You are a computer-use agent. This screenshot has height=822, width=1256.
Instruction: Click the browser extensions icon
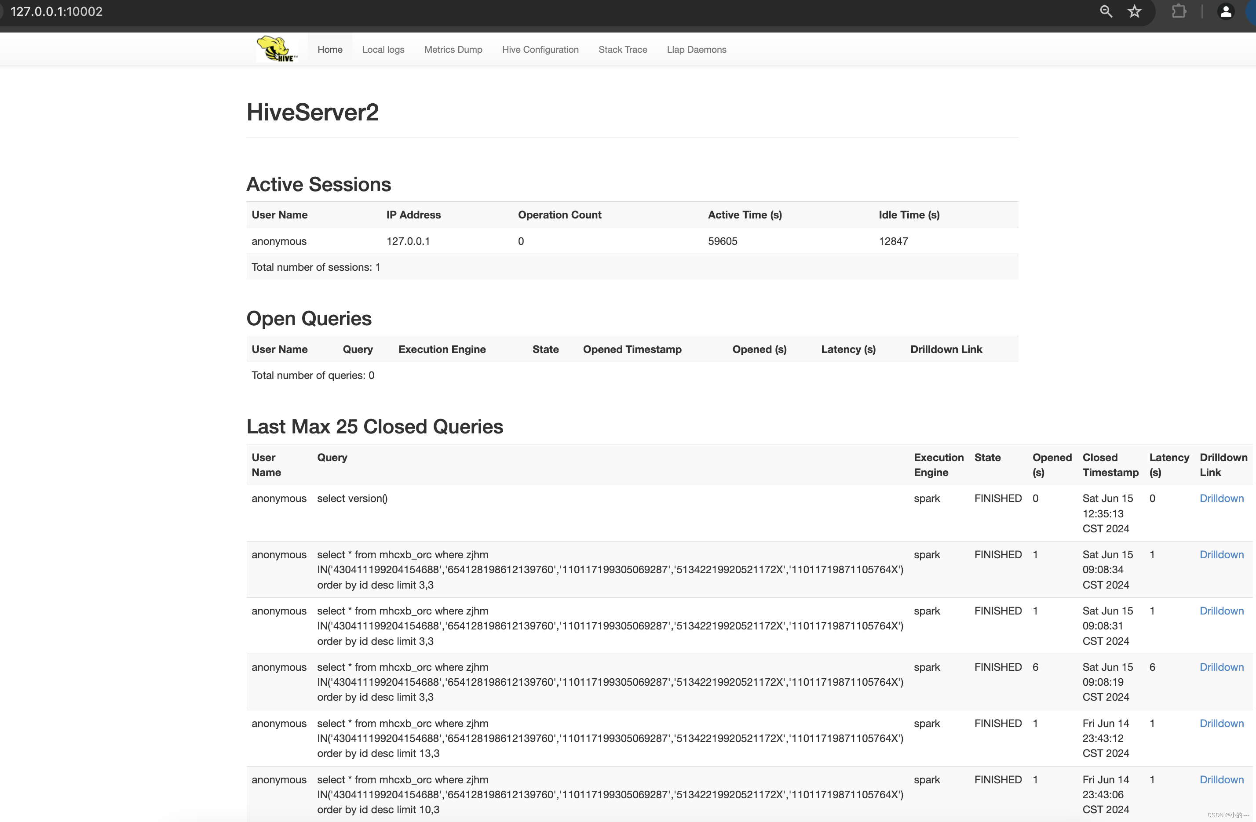(1178, 10)
